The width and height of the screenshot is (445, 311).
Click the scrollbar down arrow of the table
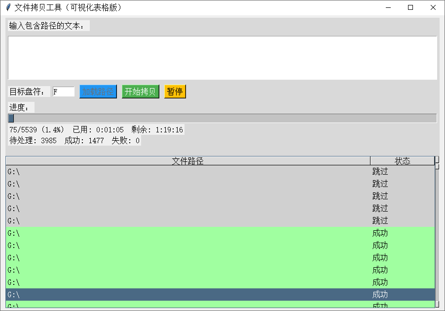[437, 305]
